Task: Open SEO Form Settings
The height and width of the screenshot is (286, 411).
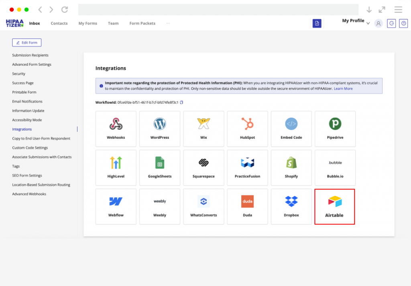Action: coord(27,175)
